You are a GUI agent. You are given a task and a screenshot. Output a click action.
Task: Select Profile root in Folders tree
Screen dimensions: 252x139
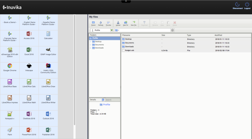click(x=104, y=38)
